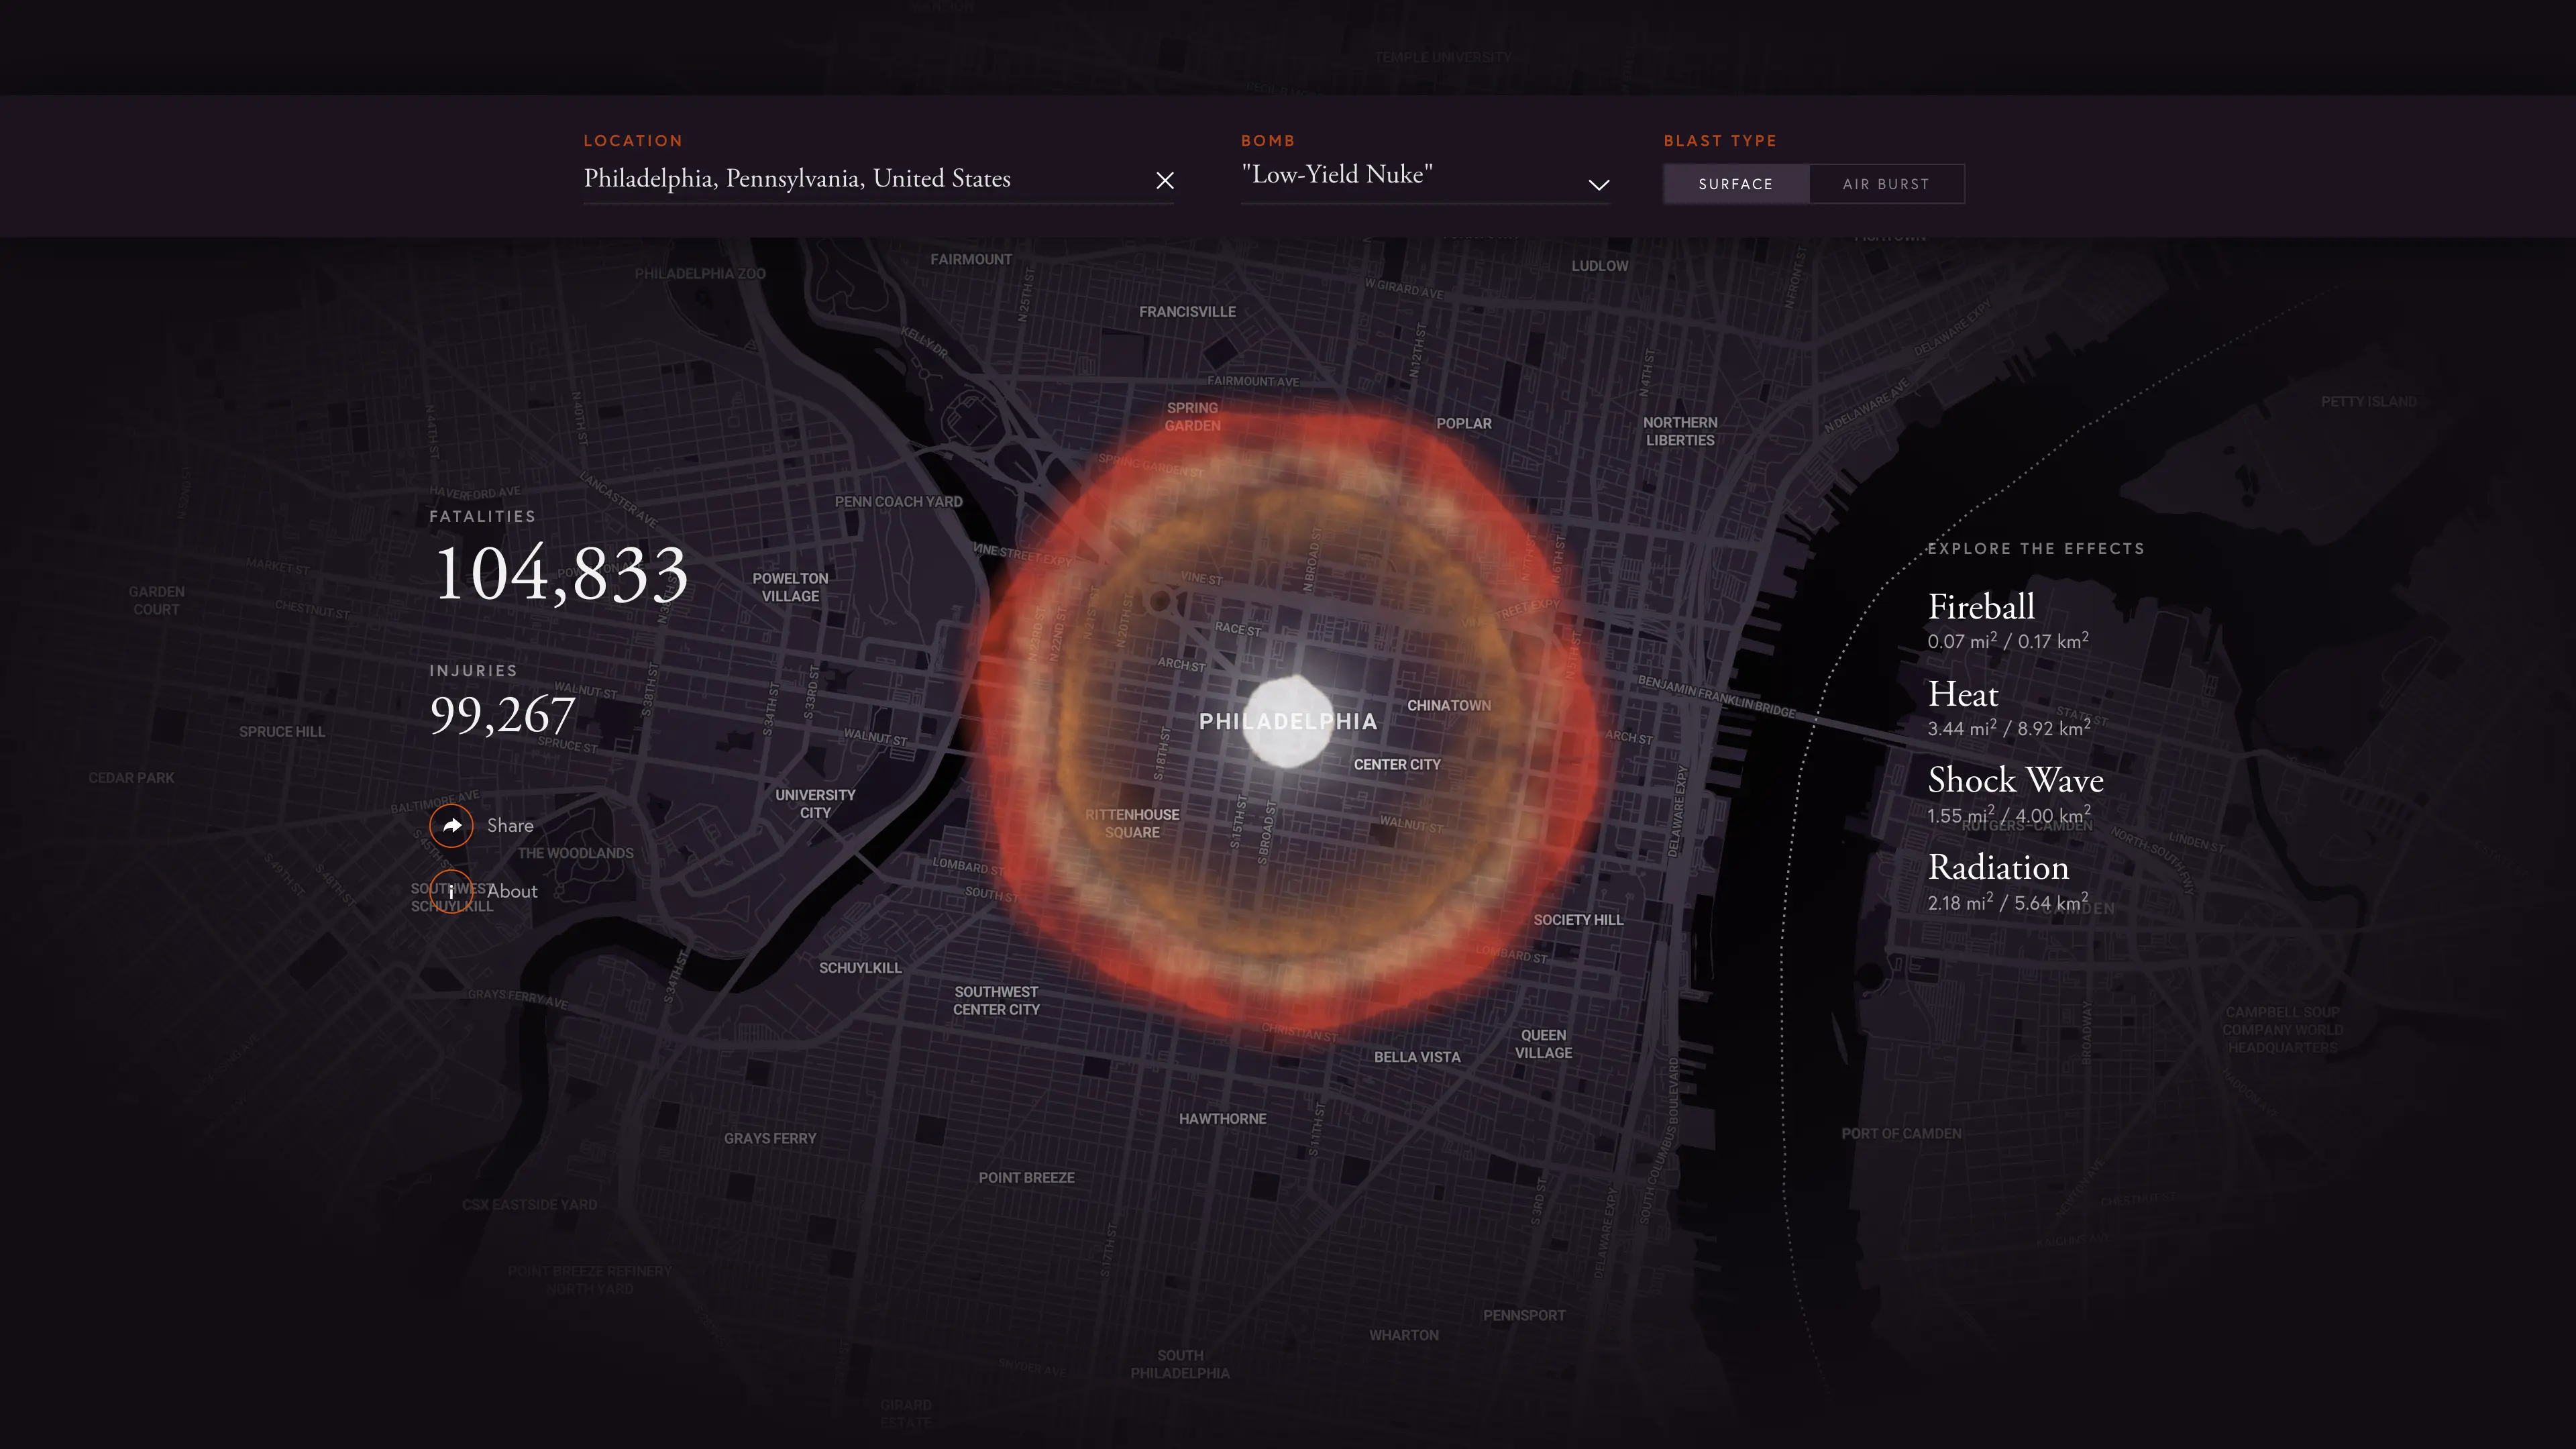Click the X to clear the location field
This screenshot has width=2576, height=1449.
click(x=1165, y=181)
